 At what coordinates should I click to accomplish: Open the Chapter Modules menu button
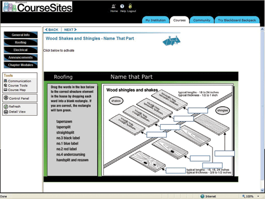[x=21, y=65]
